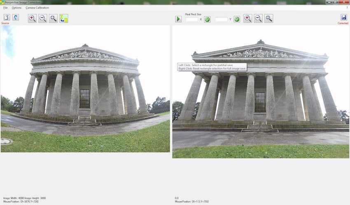350x205 pixels.
Task: Click the 'Real Rect Size' label
Action: tap(193, 14)
